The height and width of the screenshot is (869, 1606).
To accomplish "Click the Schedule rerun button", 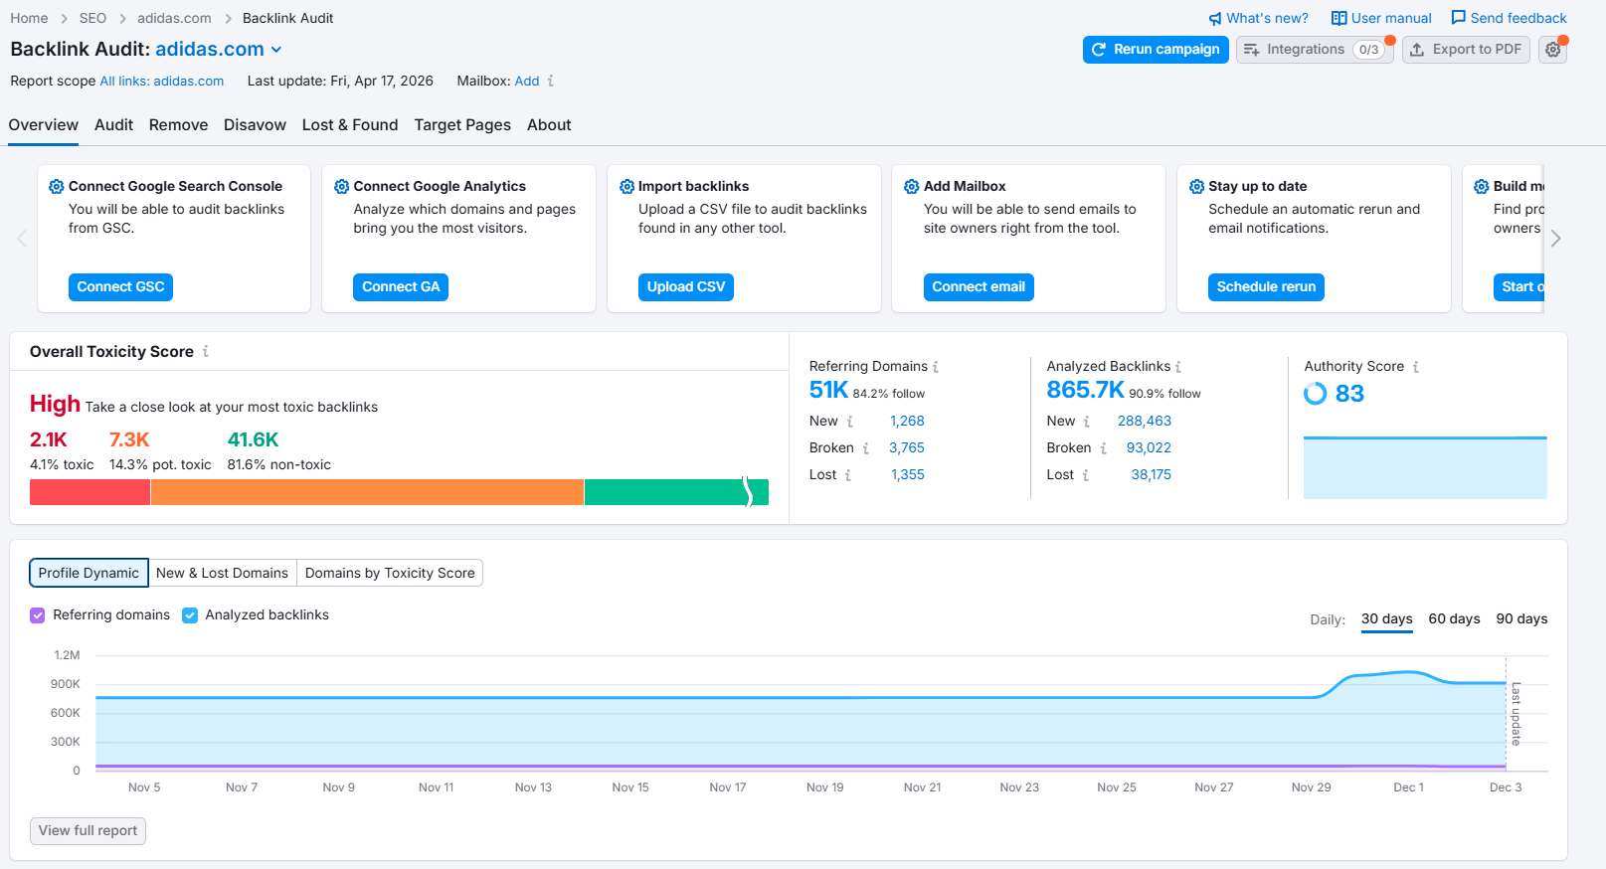I will point(1266,287).
